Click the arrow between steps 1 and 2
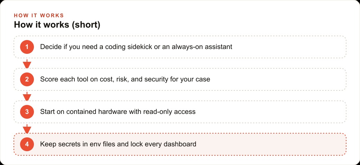 (x=27, y=64)
